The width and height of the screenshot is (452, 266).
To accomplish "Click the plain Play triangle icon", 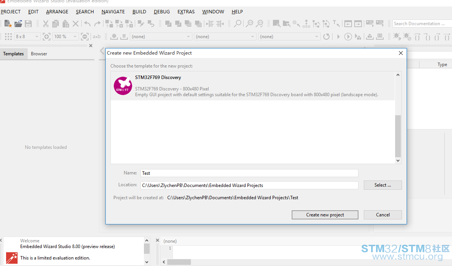I will 338,37.
